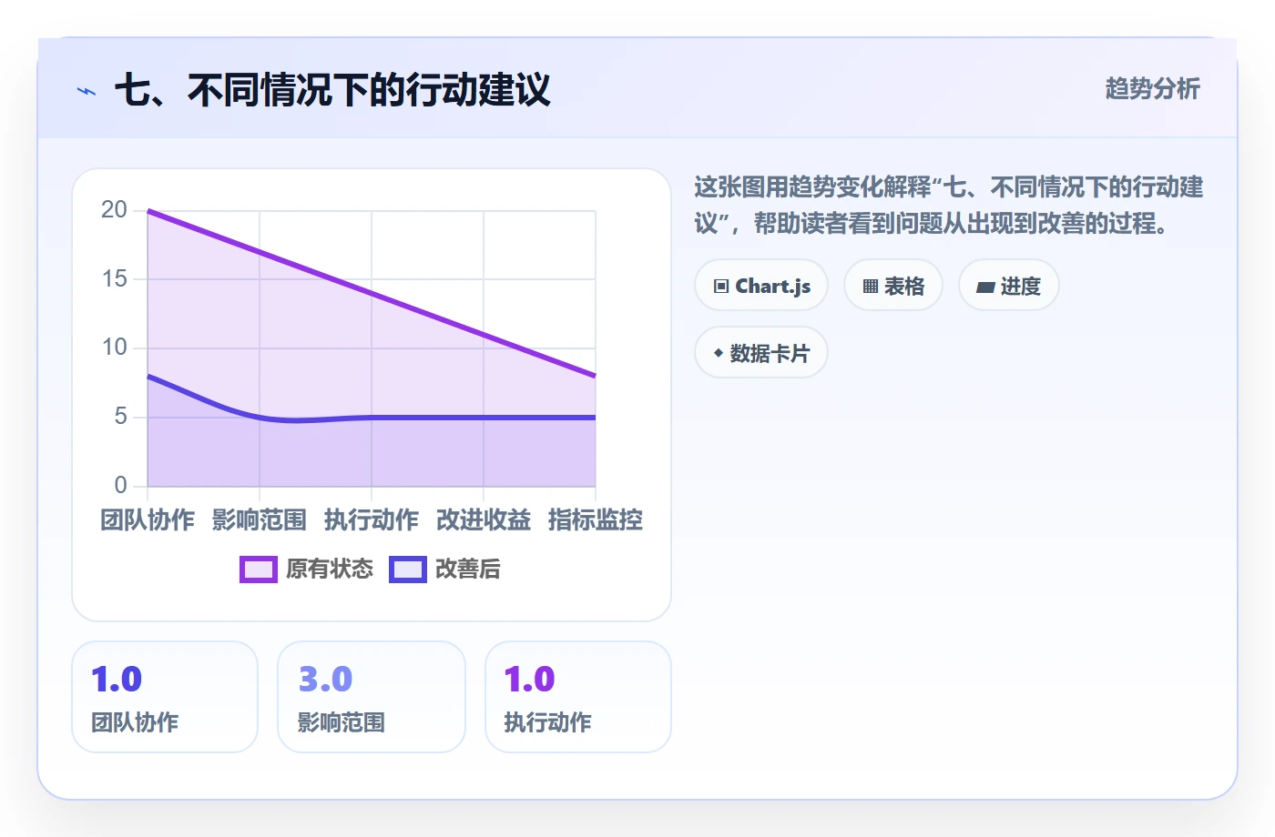Open the 影响范围 data card
This screenshot has height=837, width=1275.
click(x=372, y=697)
